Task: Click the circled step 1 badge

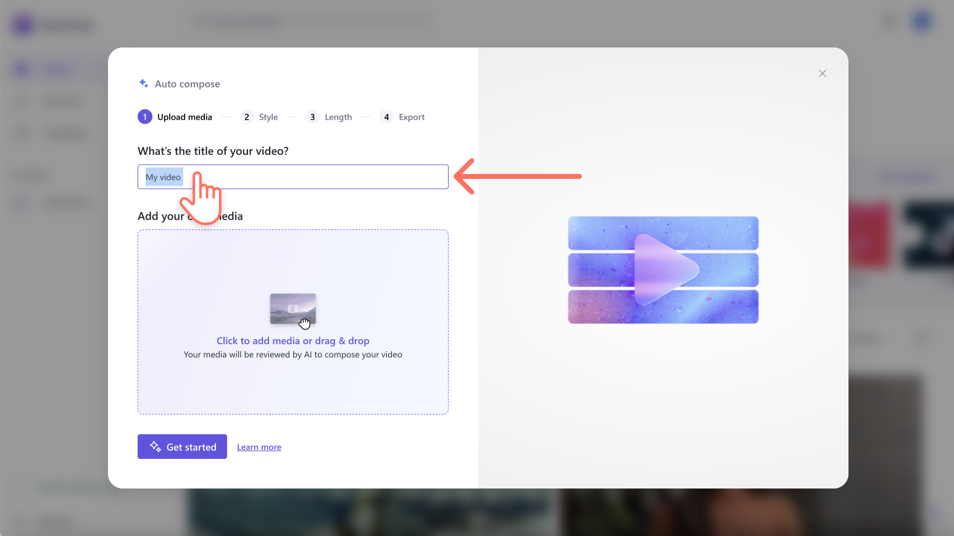Action: [144, 117]
